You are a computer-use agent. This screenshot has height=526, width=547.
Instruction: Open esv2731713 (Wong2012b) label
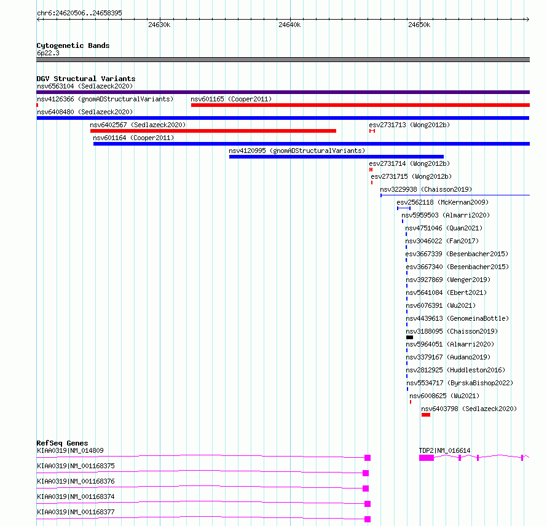tap(409, 125)
